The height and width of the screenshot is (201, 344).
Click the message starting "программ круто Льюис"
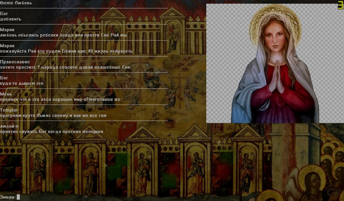53,116
